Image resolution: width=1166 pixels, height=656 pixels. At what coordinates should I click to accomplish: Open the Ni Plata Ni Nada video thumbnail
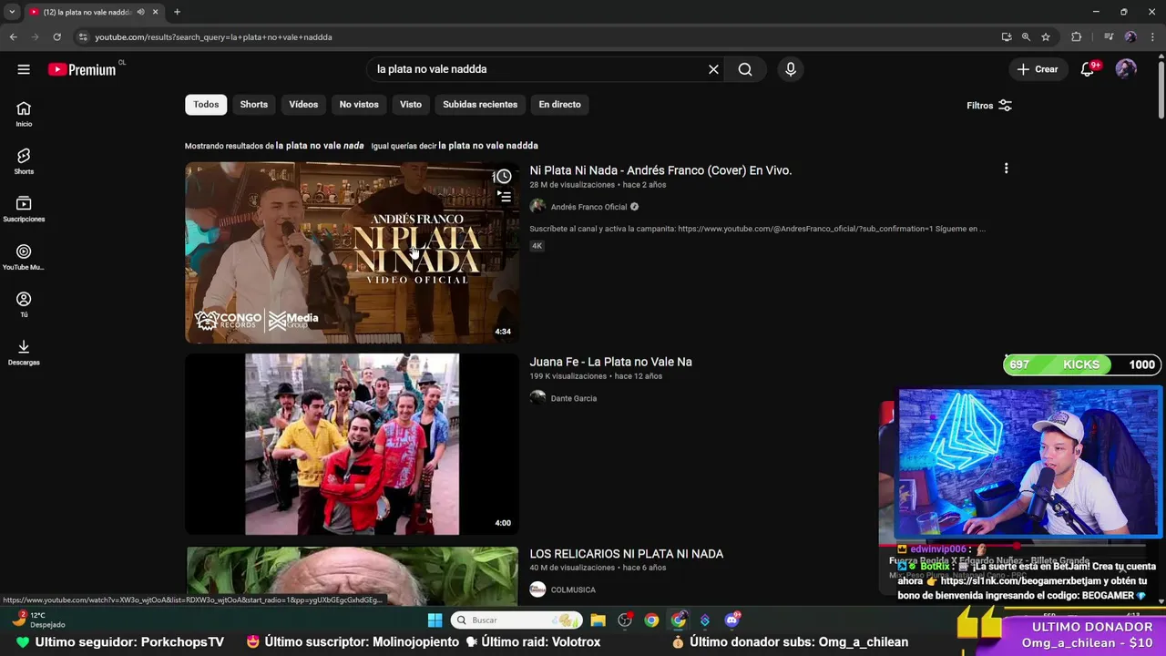coord(352,253)
